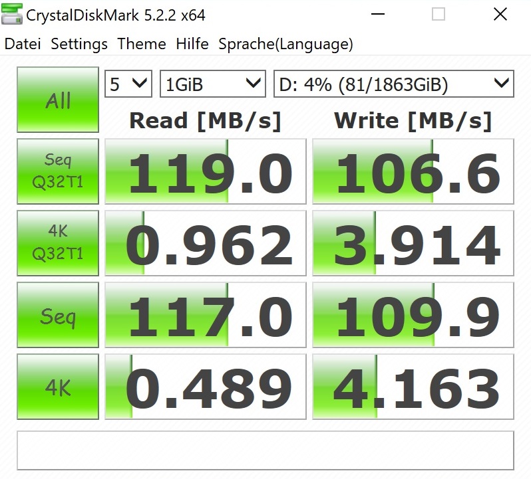
Task: Open the Hilfe menu
Action: click(192, 45)
